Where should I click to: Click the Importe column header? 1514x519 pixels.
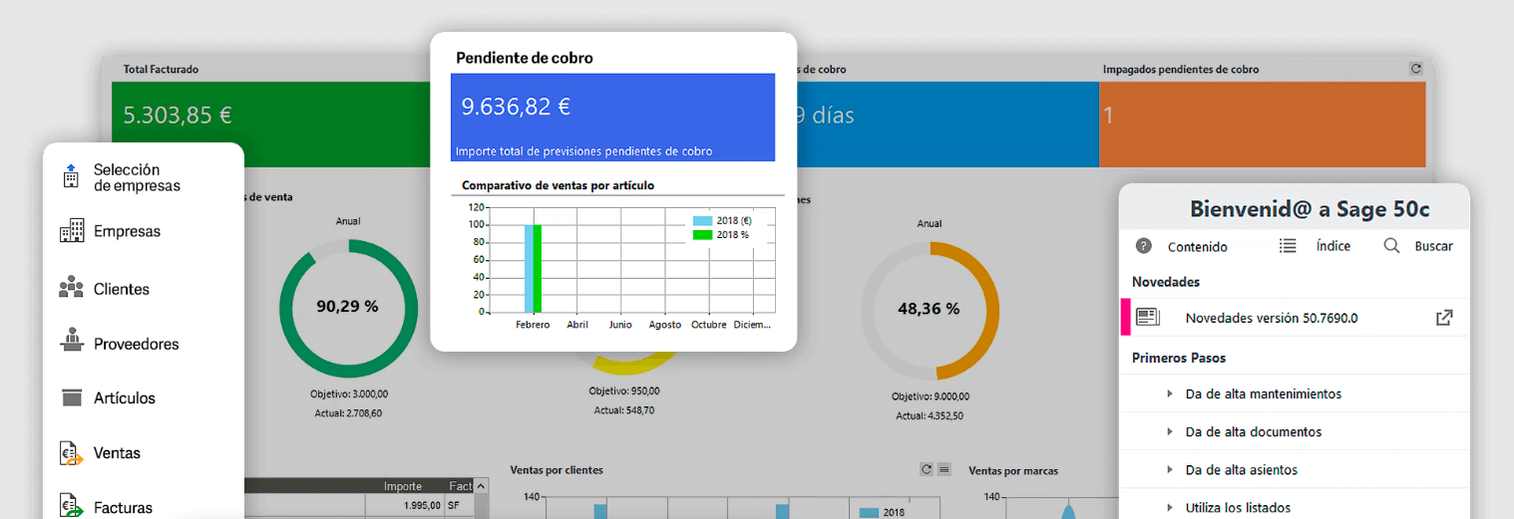pos(403,486)
